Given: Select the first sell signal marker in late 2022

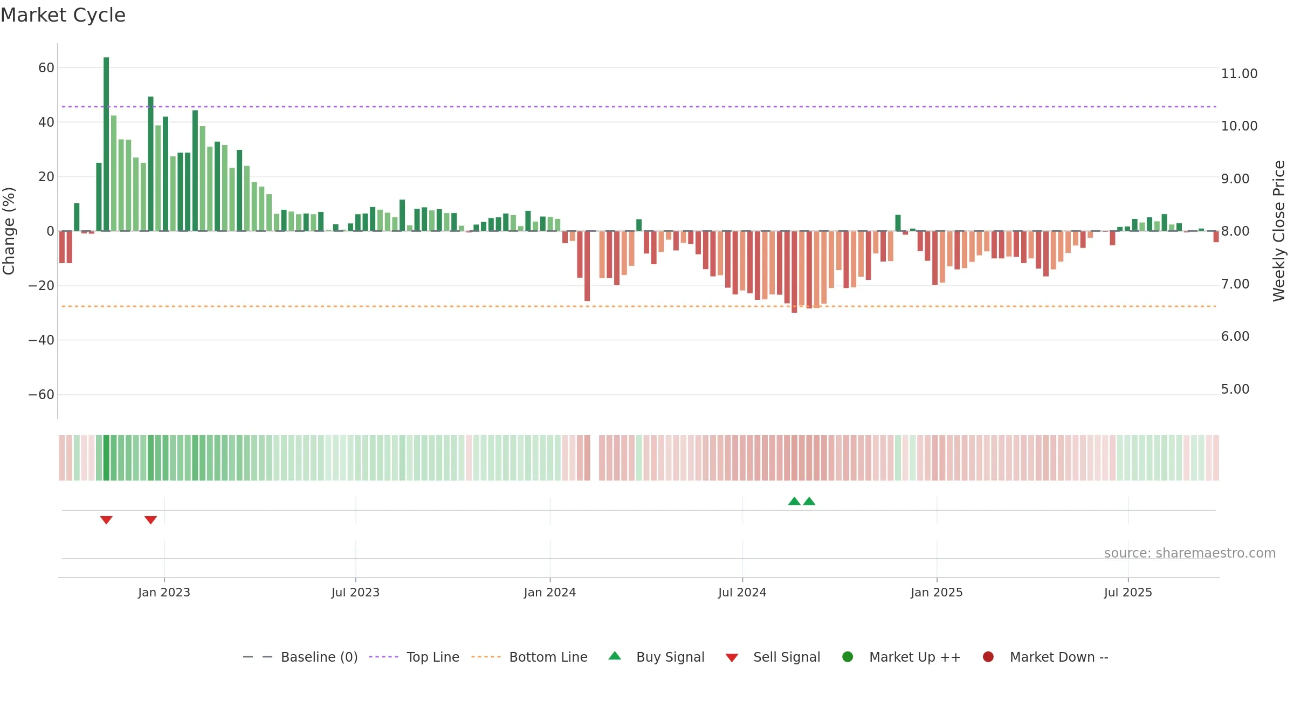Looking at the screenshot, I should pyautogui.click(x=106, y=520).
